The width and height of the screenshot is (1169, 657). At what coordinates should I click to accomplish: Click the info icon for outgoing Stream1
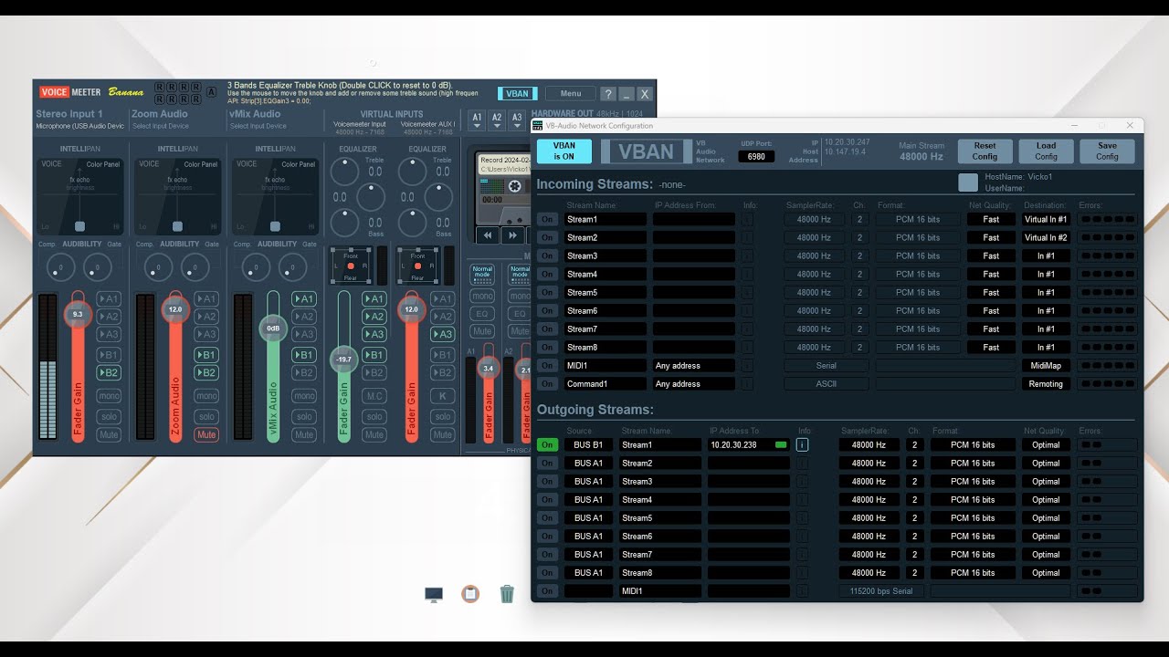[x=802, y=444]
